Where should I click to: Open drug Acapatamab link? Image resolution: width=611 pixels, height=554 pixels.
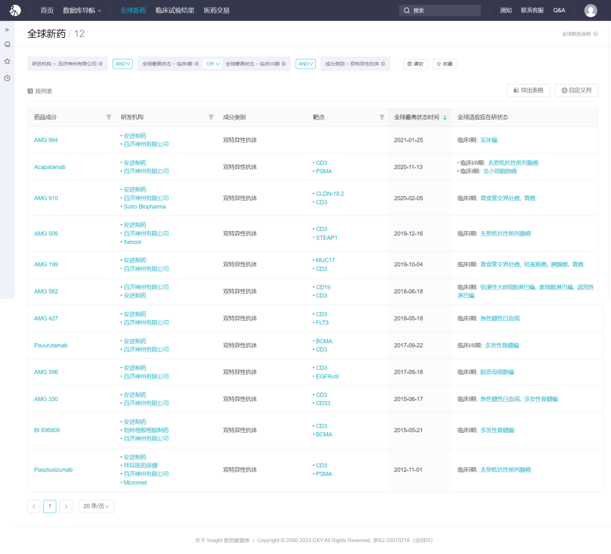pos(50,167)
